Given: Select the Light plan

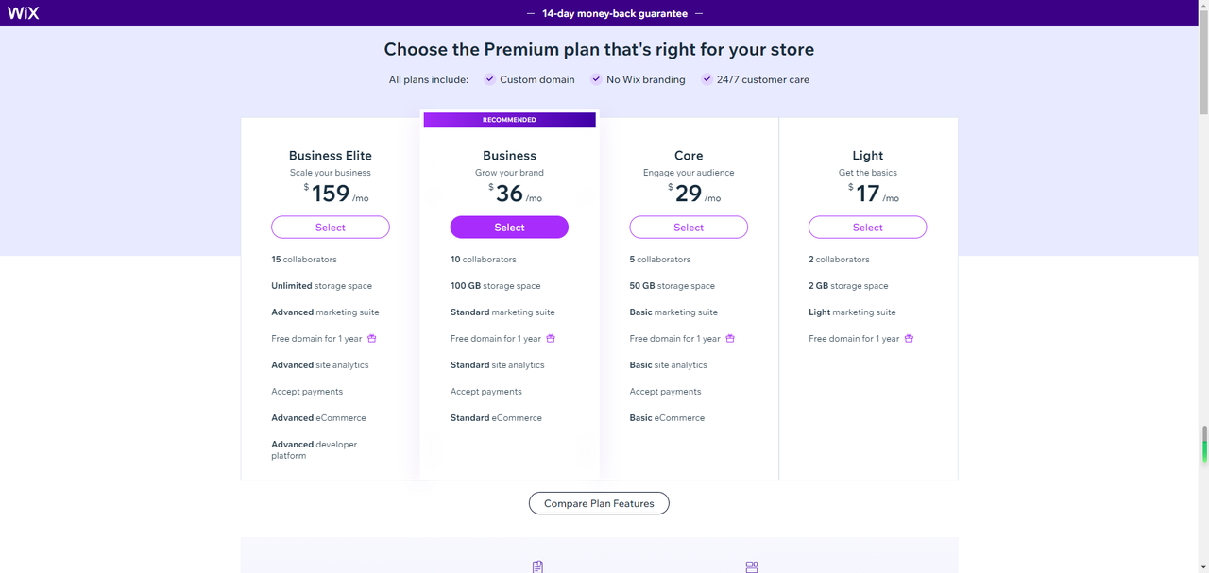Looking at the screenshot, I should click(867, 228).
